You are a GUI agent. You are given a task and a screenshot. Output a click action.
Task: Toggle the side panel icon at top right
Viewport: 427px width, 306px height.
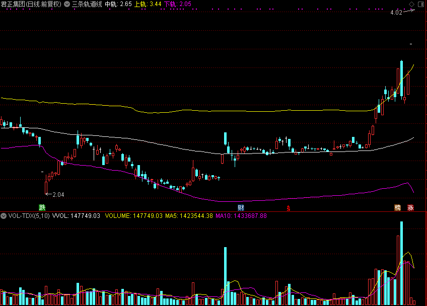[421, 4]
